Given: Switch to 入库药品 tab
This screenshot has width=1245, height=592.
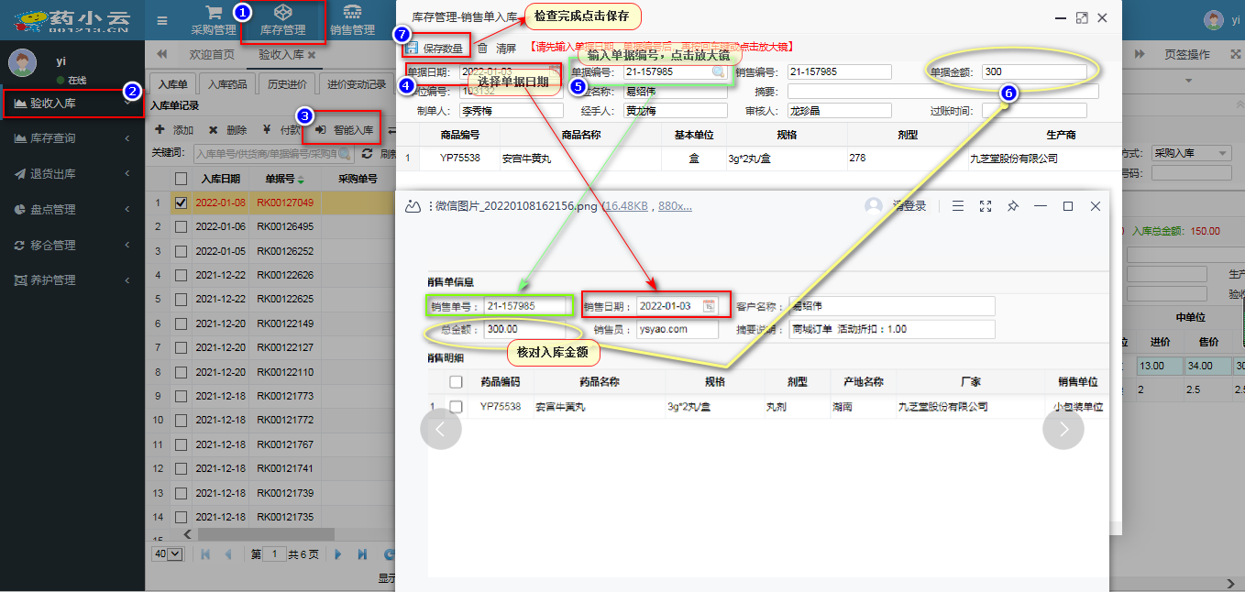Looking at the screenshot, I should 226,85.
